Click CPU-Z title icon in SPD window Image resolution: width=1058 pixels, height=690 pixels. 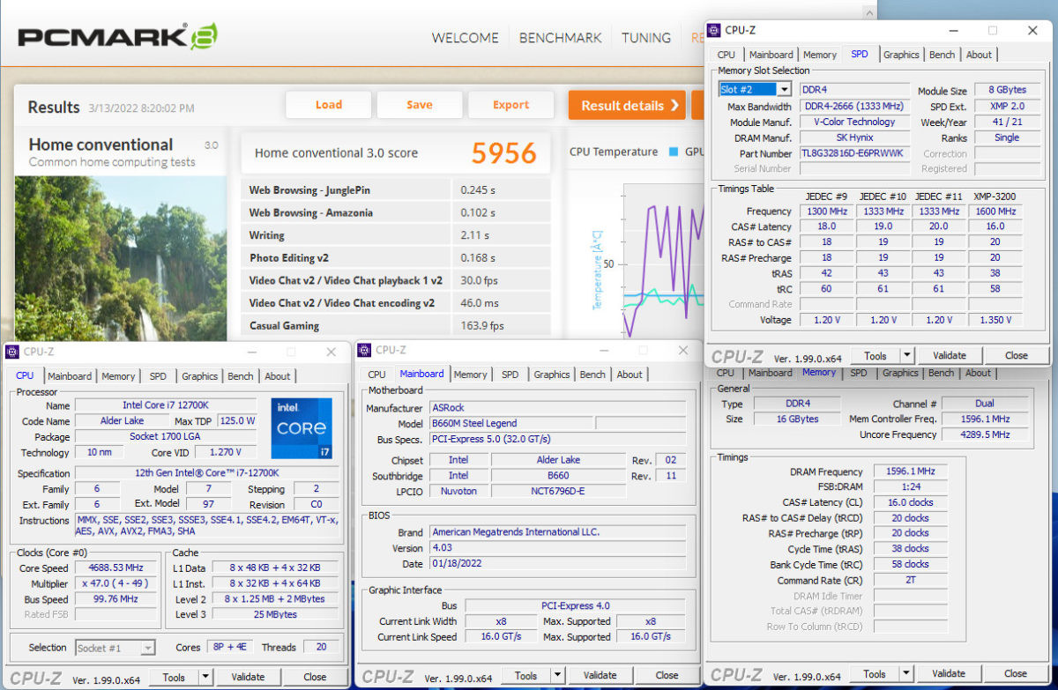point(715,30)
